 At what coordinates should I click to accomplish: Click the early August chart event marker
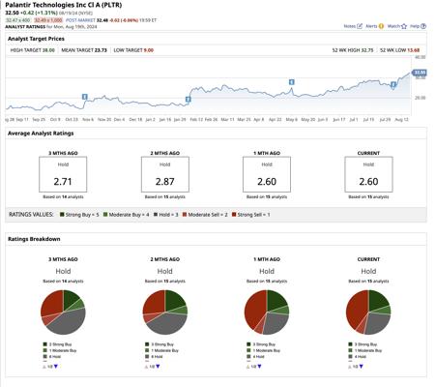(x=393, y=85)
